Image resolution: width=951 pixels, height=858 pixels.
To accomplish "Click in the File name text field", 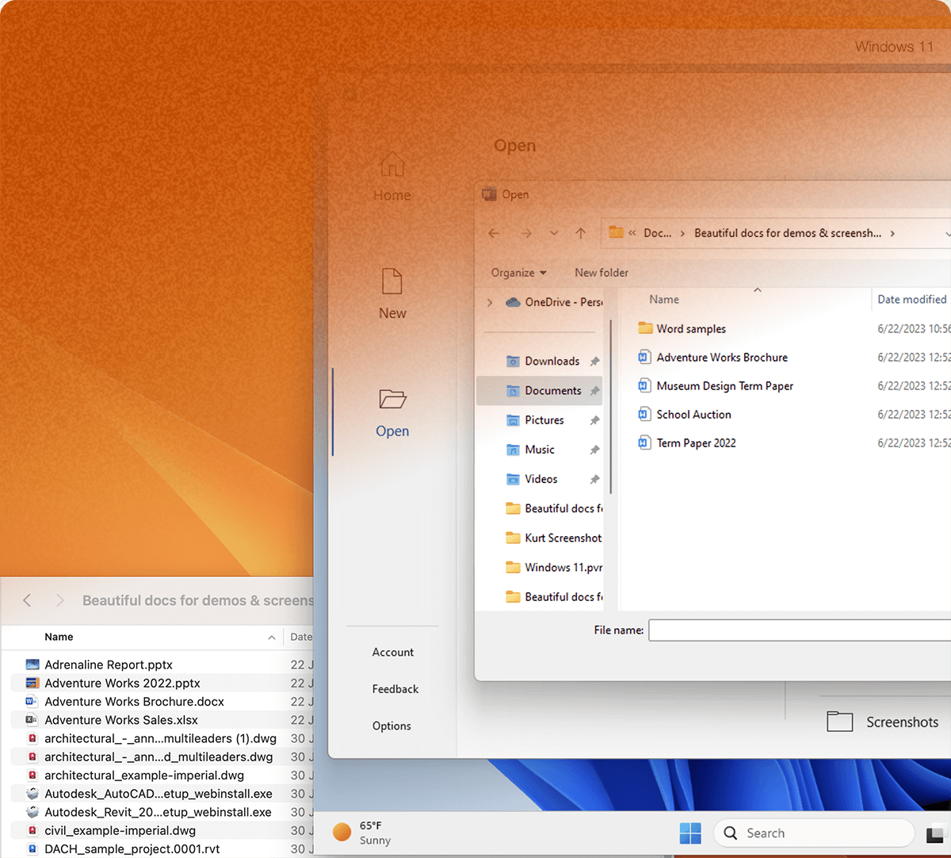I will click(x=796, y=630).
